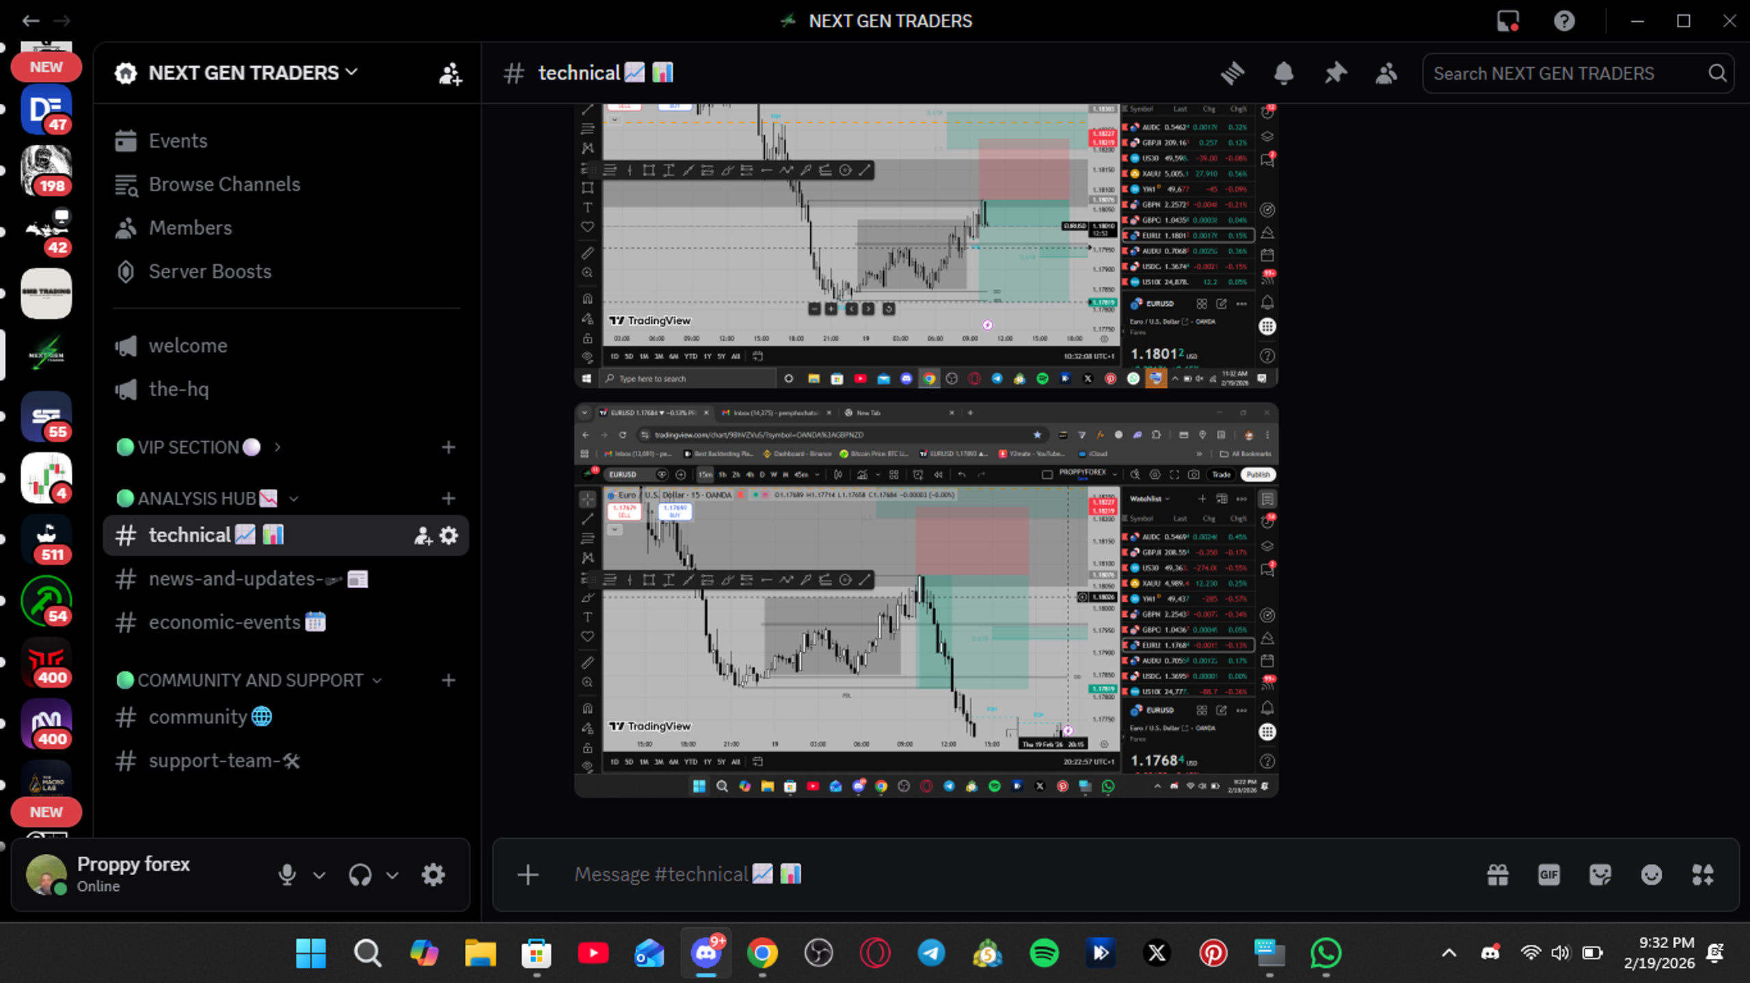
Task: Open technical channel settings gear
Action: pyautogui.click(x=448, y=536)
